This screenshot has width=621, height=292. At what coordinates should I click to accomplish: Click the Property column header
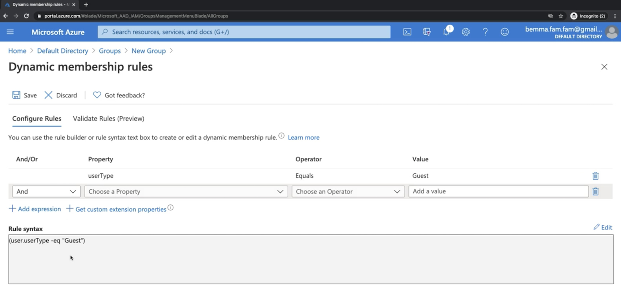pos(100,159)
